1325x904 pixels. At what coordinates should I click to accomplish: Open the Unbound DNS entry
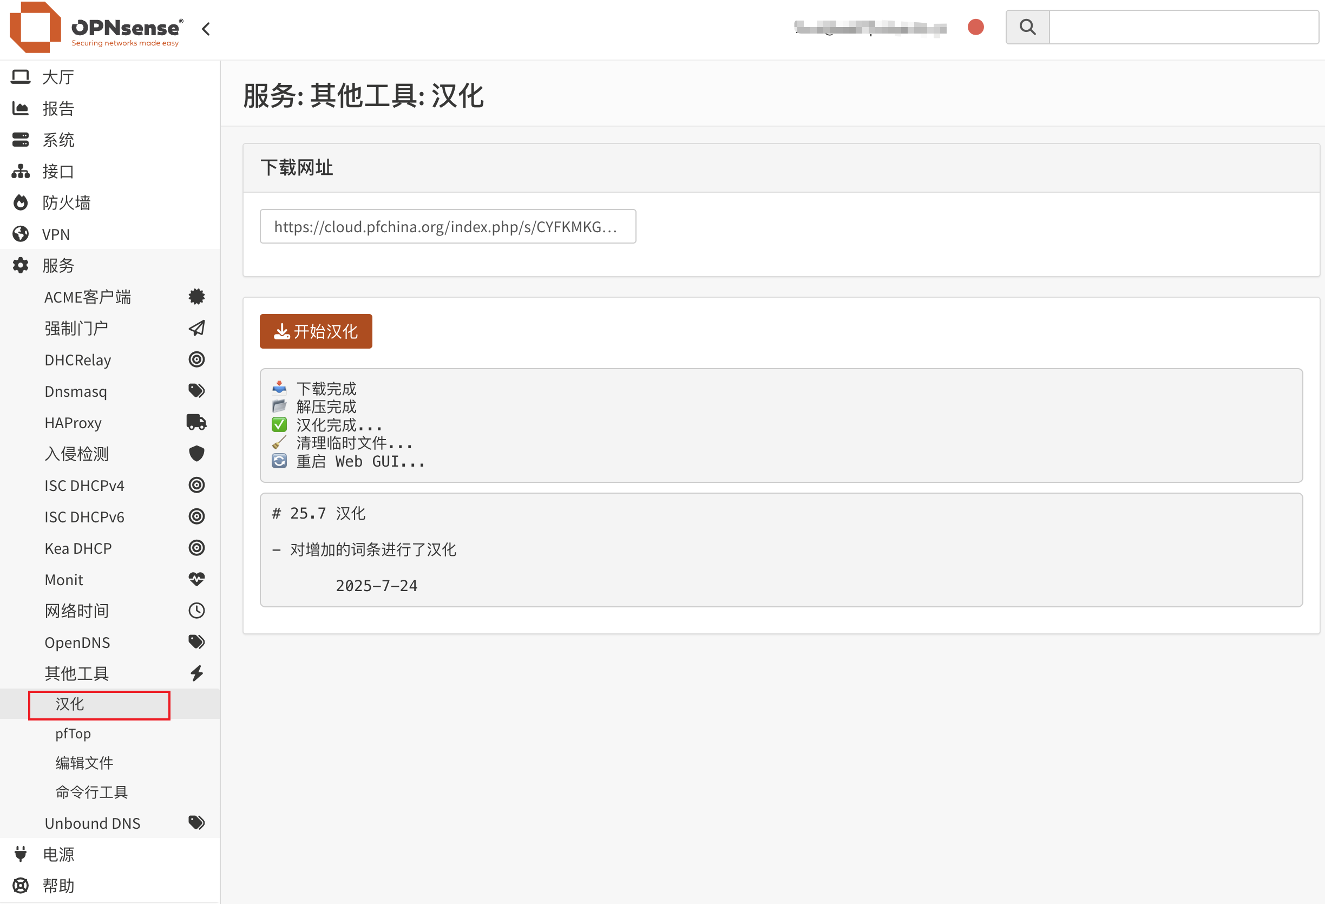click(x=93, y=823)
